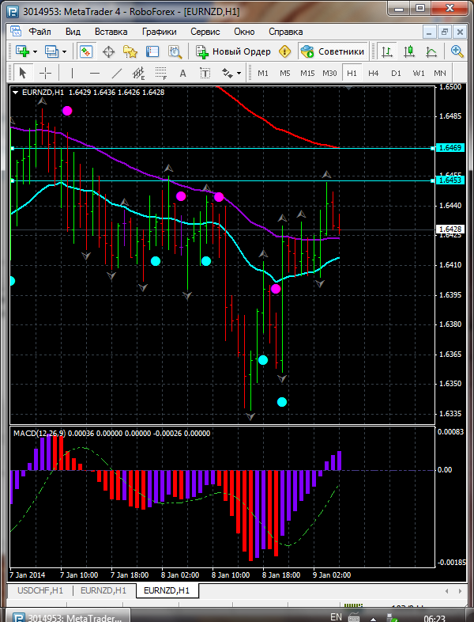Click the New Chart icon
Viewport: 474px width, 622px height.
tap(23, 51)
